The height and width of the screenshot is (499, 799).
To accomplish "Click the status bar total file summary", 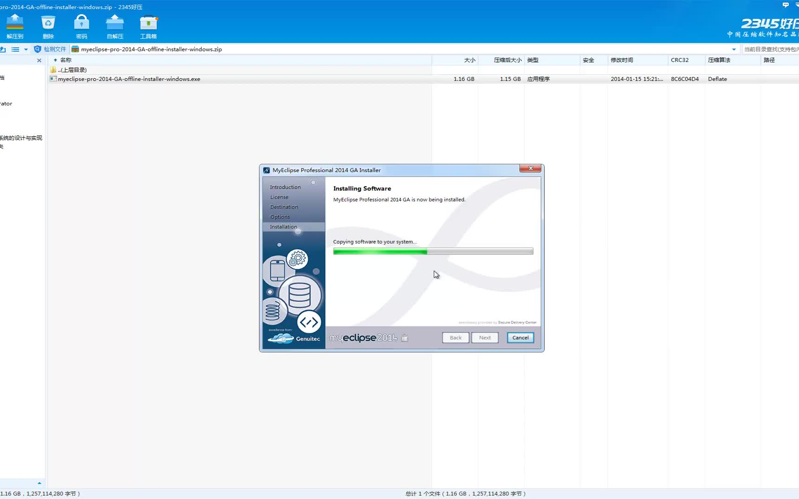I will click(466, 493).
